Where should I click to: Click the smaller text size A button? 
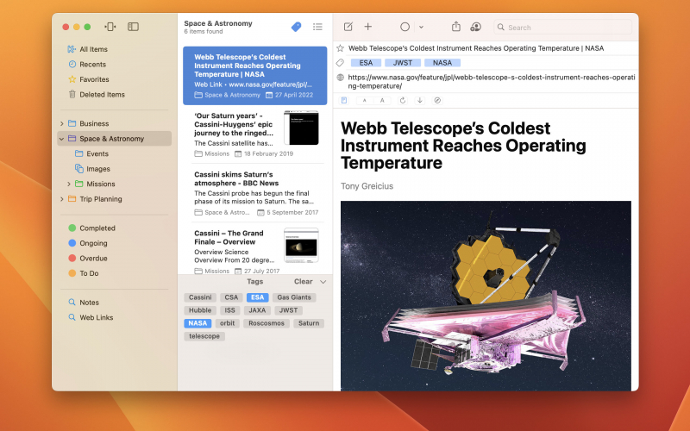(364, 100)
